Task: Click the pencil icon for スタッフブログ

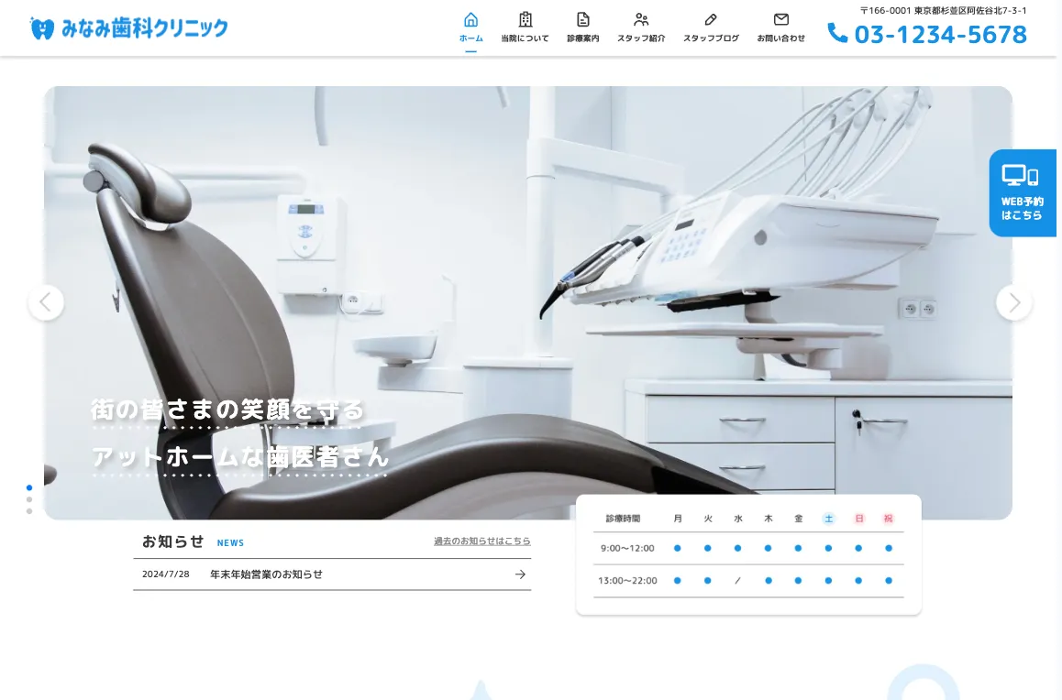Action: [x=711, y=19]
